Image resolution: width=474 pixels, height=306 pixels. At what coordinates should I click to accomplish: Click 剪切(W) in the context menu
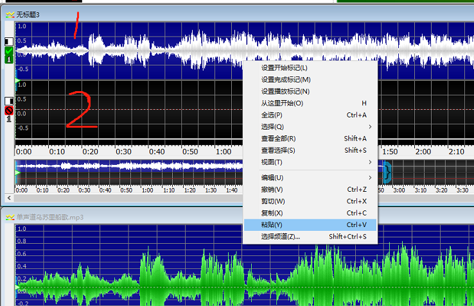(272, 201)
